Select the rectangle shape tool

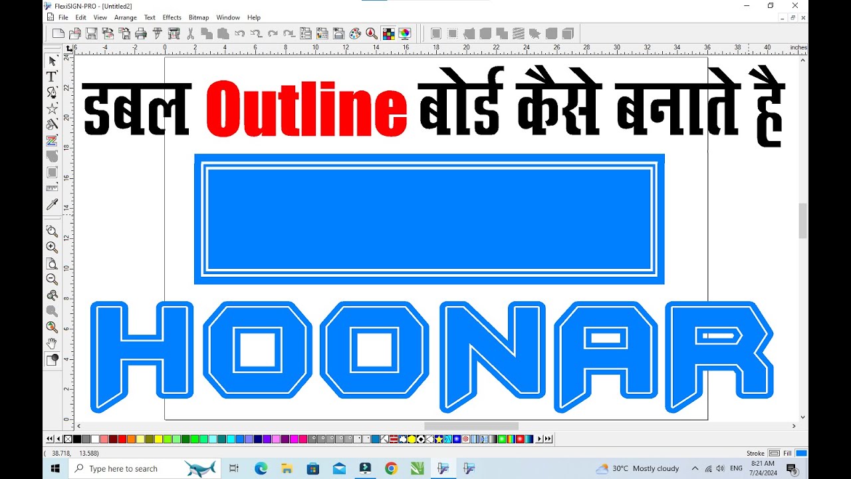coord(52,172)
